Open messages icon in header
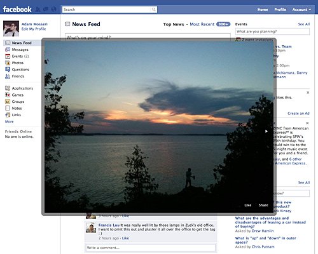The height and width of the screenshot is (254, 318). [46, 10]
